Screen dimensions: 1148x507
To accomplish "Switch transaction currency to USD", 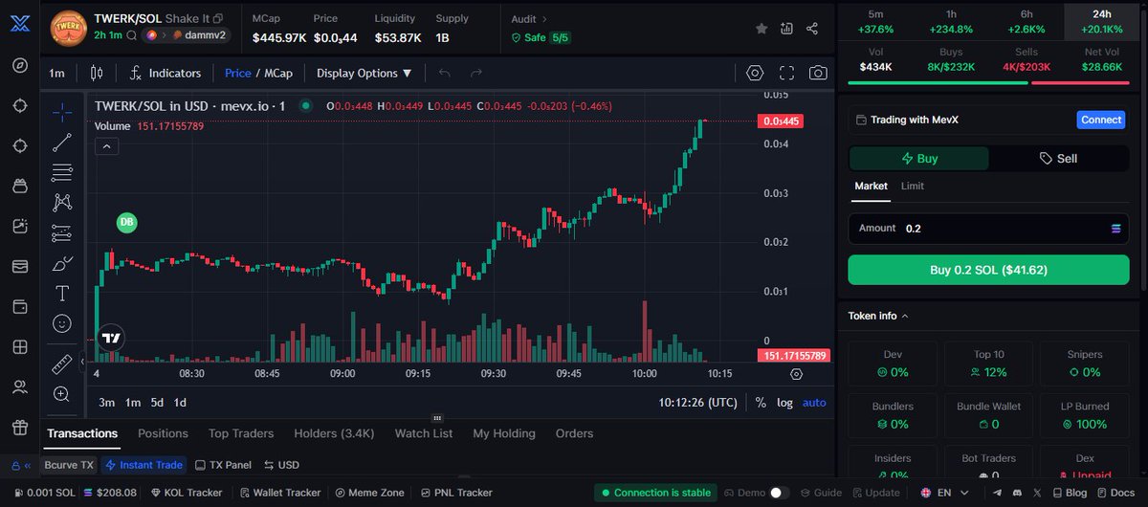I will click(282, 465).
